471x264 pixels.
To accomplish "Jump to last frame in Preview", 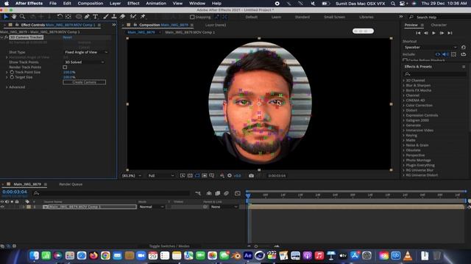I will click(450, 33).
